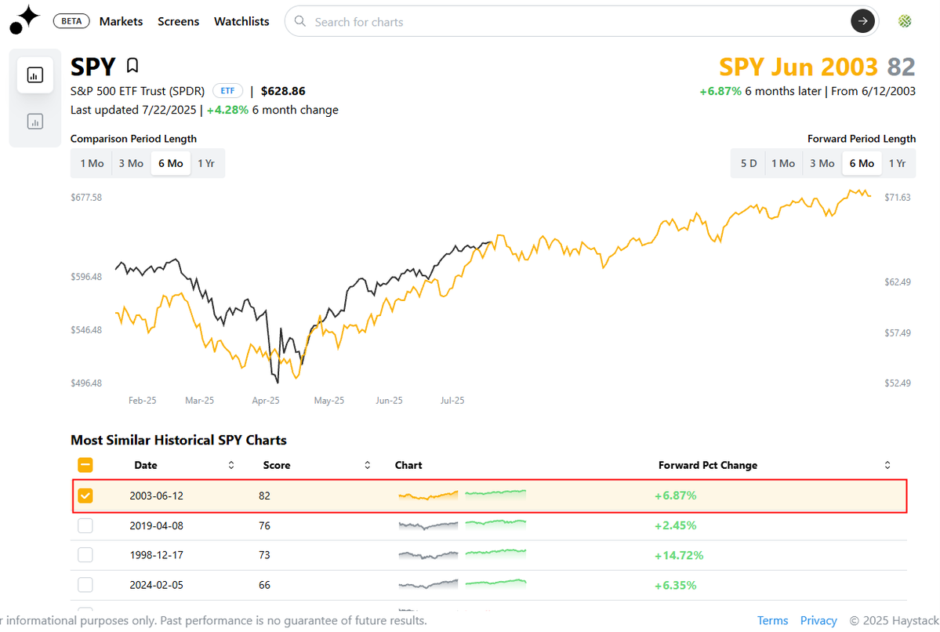The image size is (940, 632).
Task: Click the +6.35% forward change value
Action: coord(675,585)
